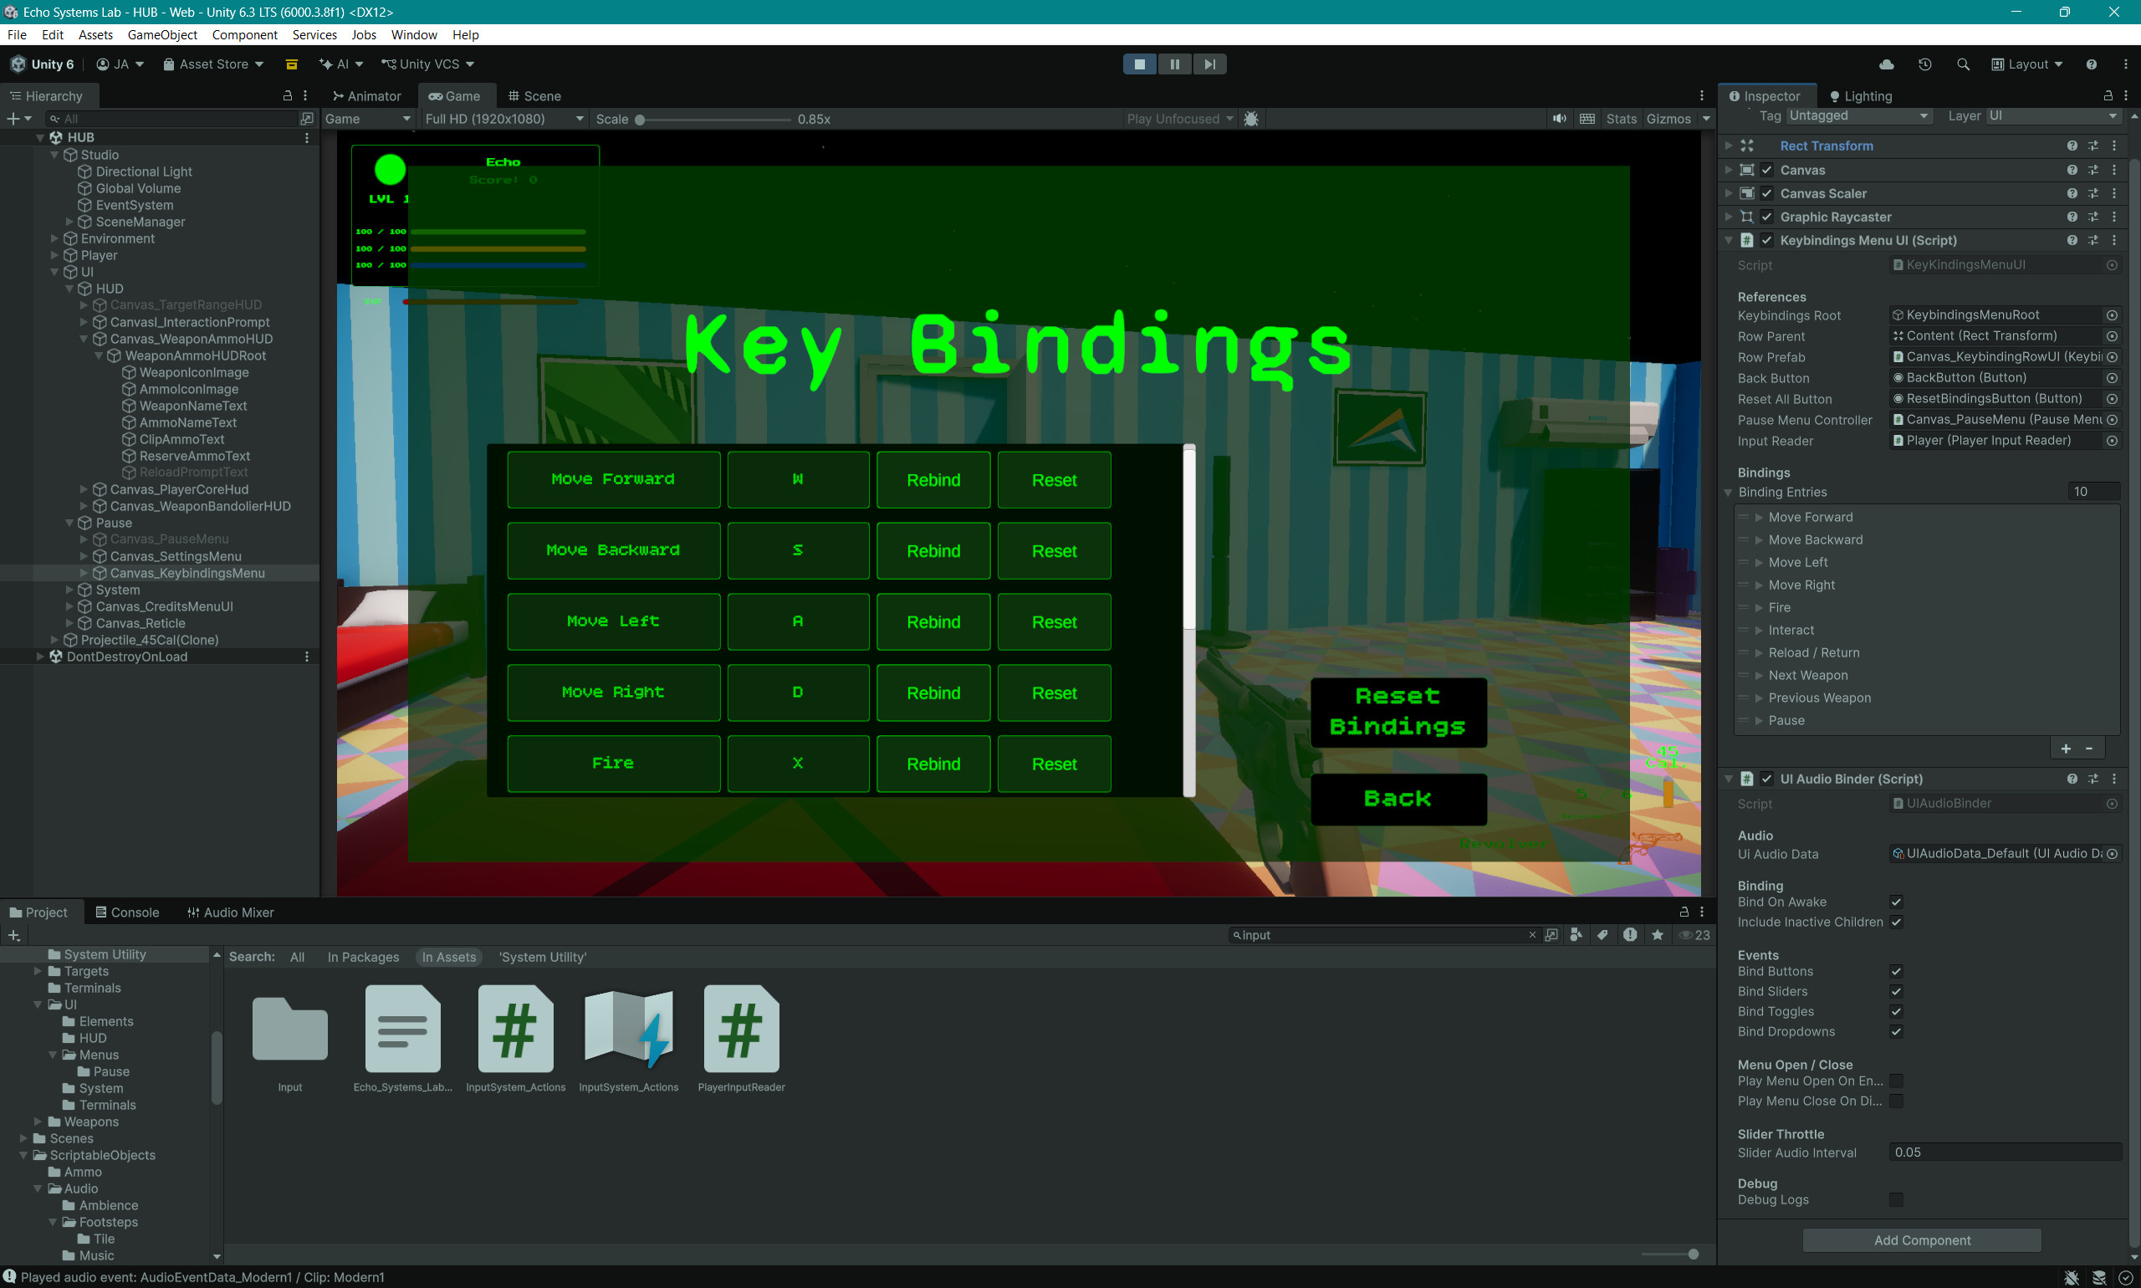Click the in-game Reset Bindings button
The width and height of the screenshot is (2141, 1288).
[x=1398, y=712]
